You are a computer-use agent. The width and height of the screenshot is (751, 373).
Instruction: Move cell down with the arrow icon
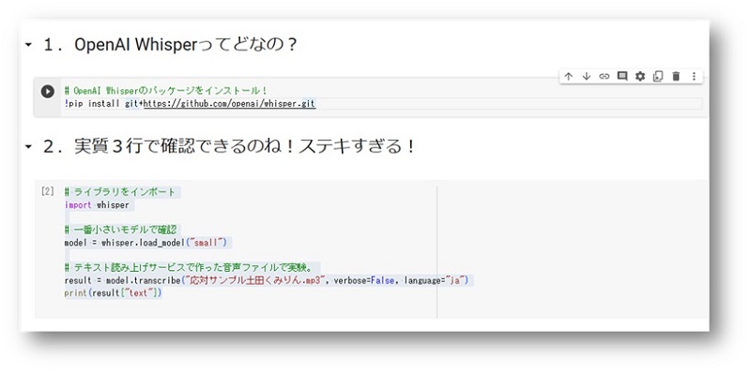click(x=586, y=77)
